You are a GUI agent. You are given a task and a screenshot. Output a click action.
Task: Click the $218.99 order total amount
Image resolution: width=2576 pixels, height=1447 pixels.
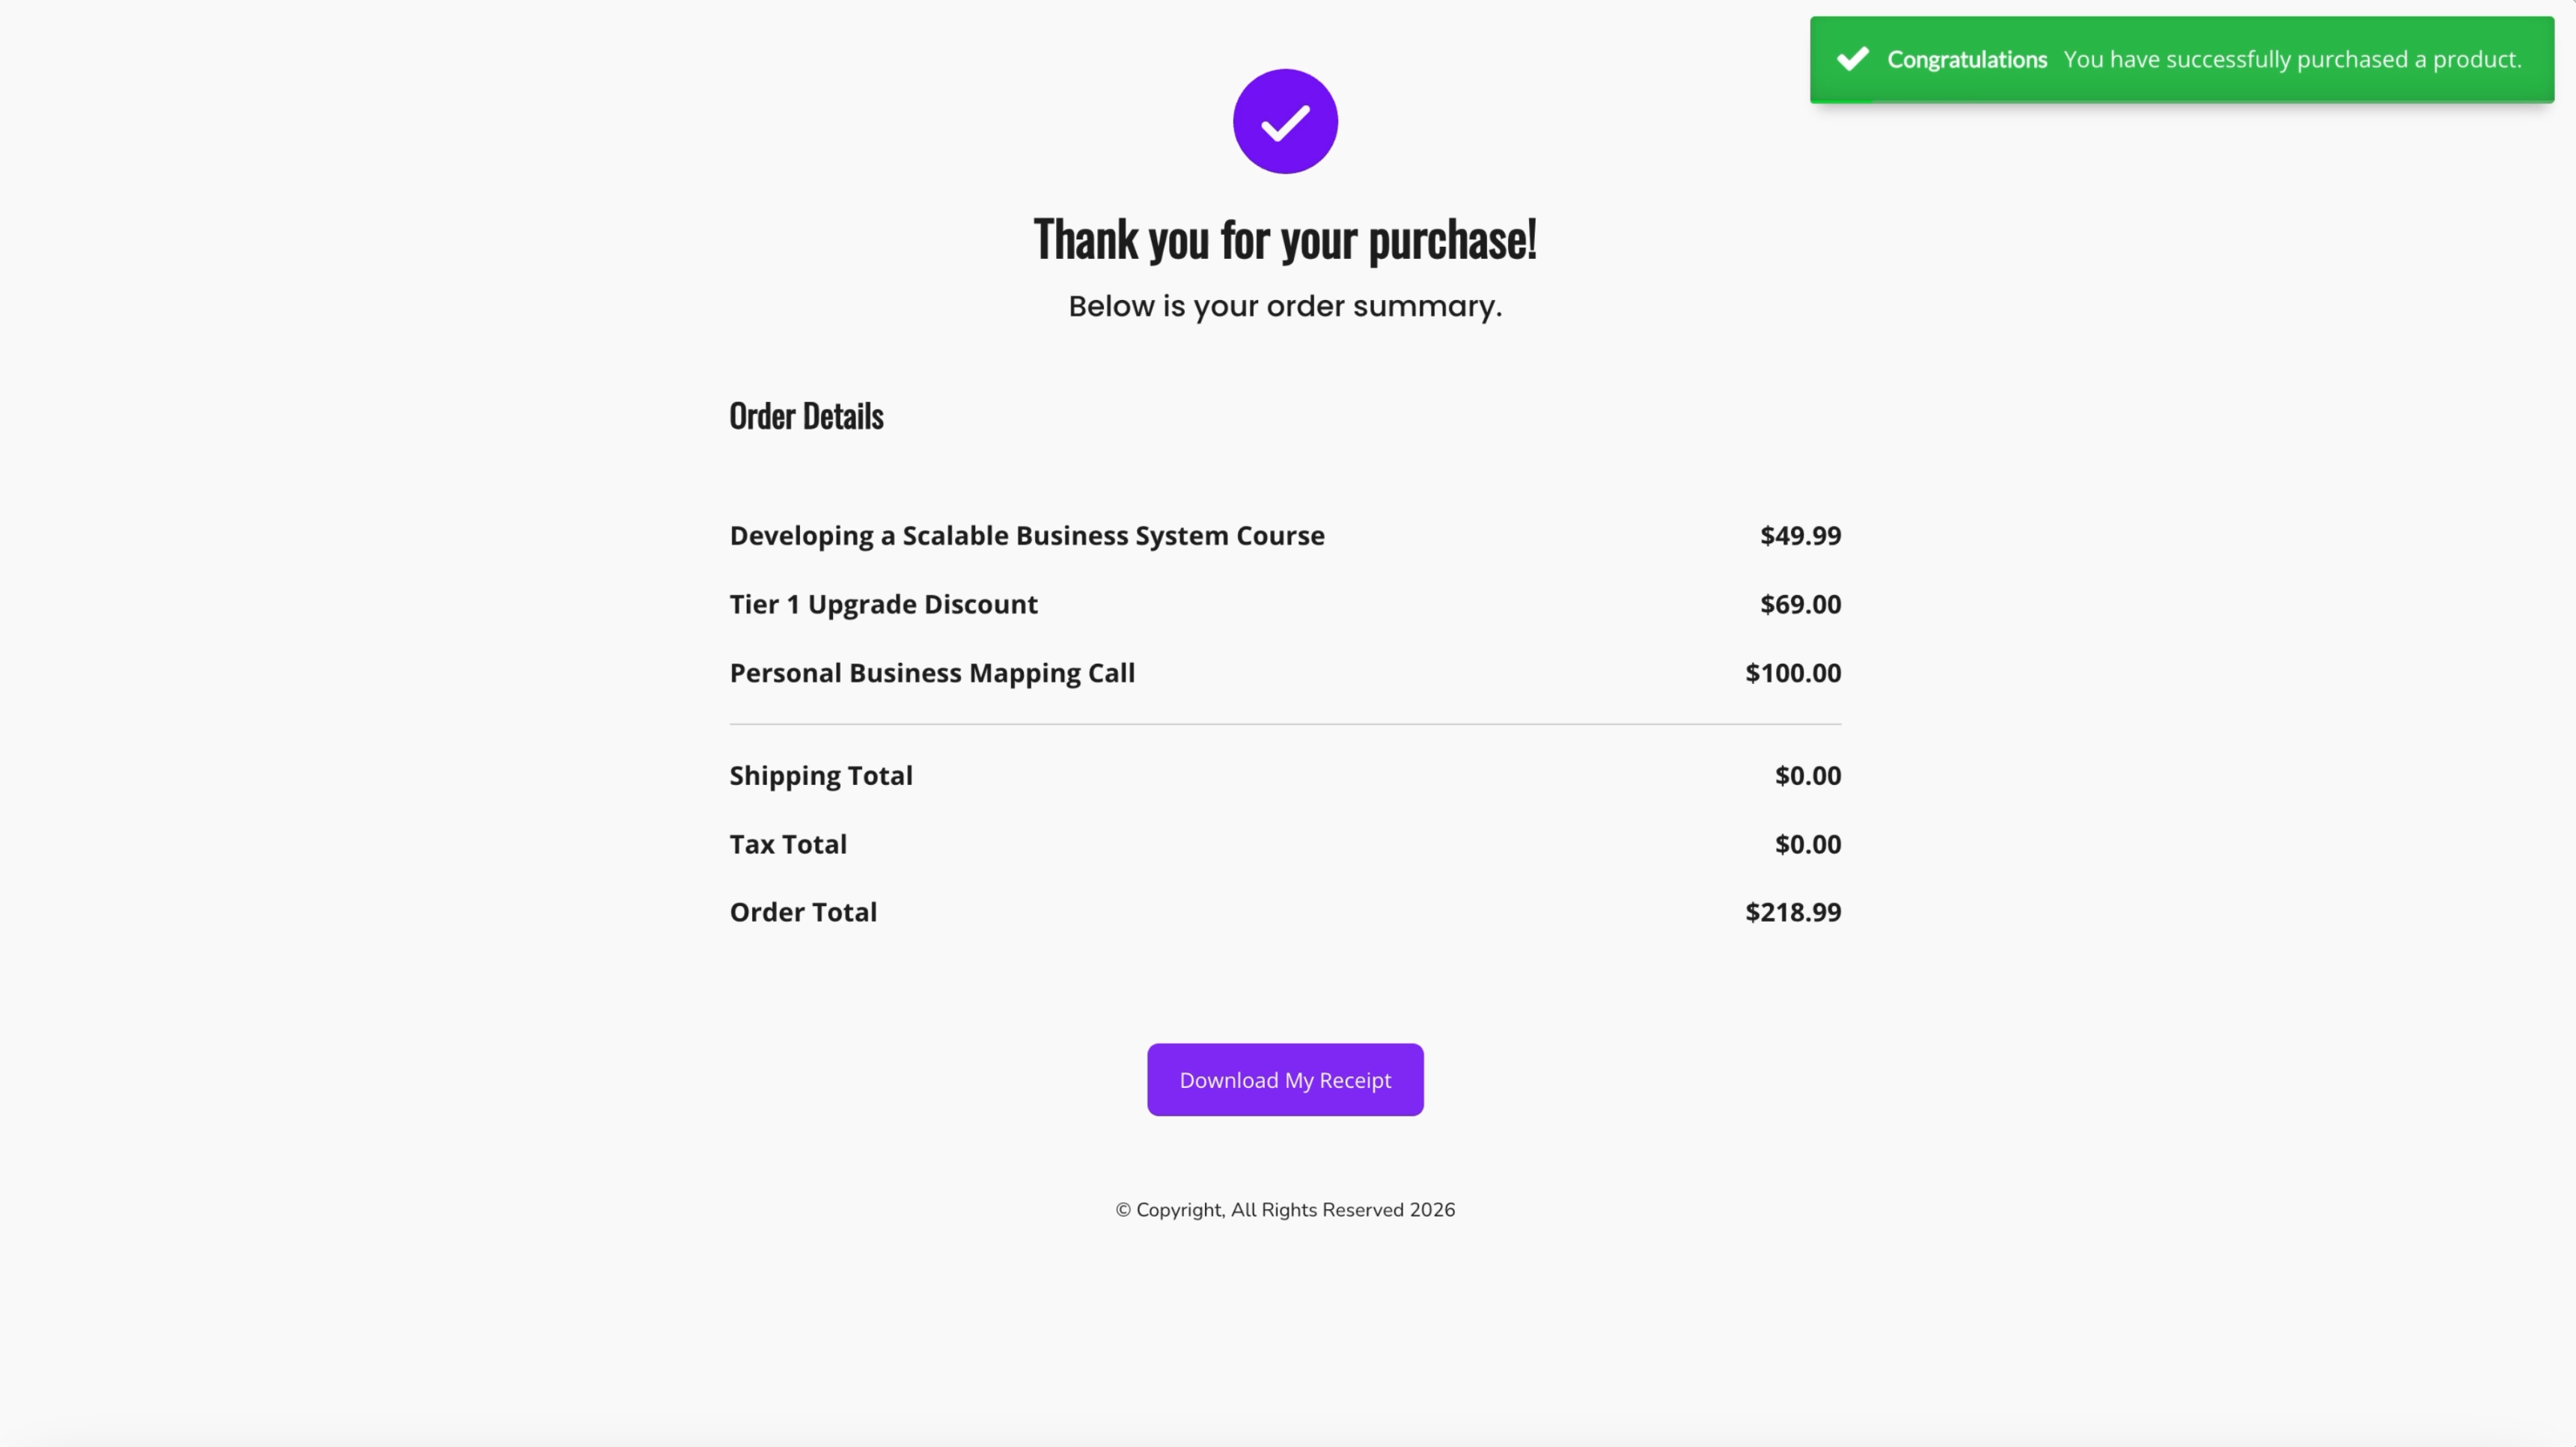coord(1793,912)
